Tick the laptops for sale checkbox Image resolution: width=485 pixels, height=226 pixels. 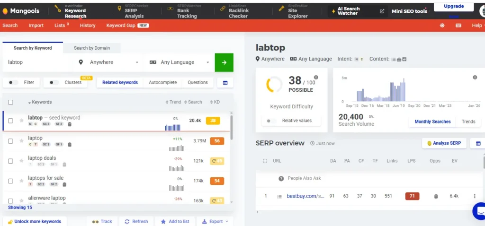(x=10, y=181)
